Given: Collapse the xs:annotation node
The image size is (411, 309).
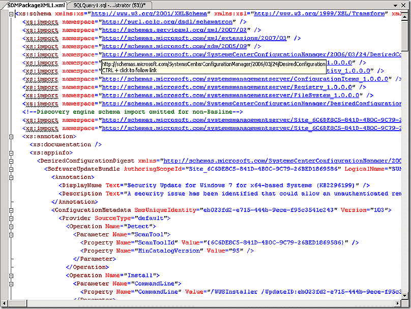Looking at the screenshot, I should [x=11, y=137].
